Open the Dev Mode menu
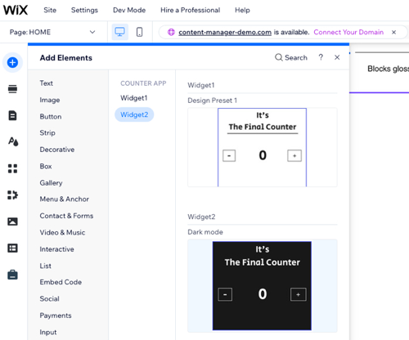 [129, 10]
